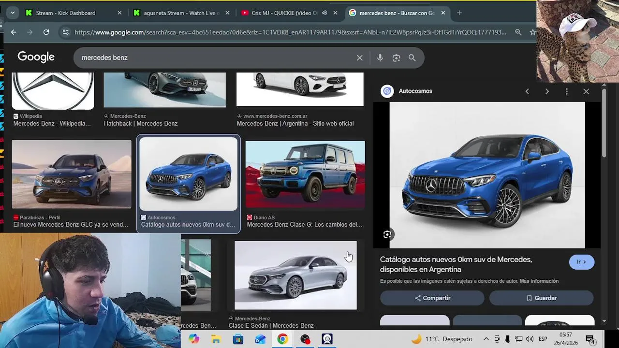
Task: Click the Autocosmos source name in preview panel
Action: point(415,91)
